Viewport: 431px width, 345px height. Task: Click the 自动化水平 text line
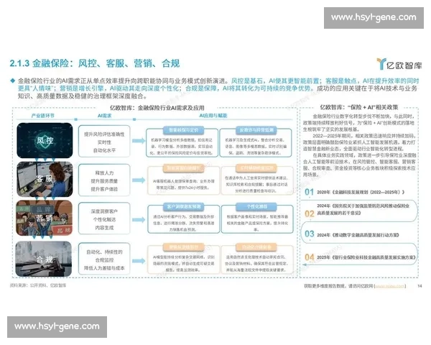pyautogui.click(x=104, y=150)
